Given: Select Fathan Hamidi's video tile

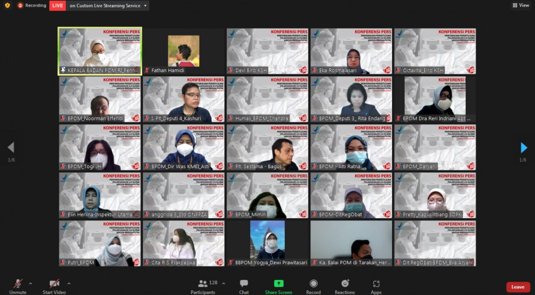Looking at the screenshot, I should point(183,51).
